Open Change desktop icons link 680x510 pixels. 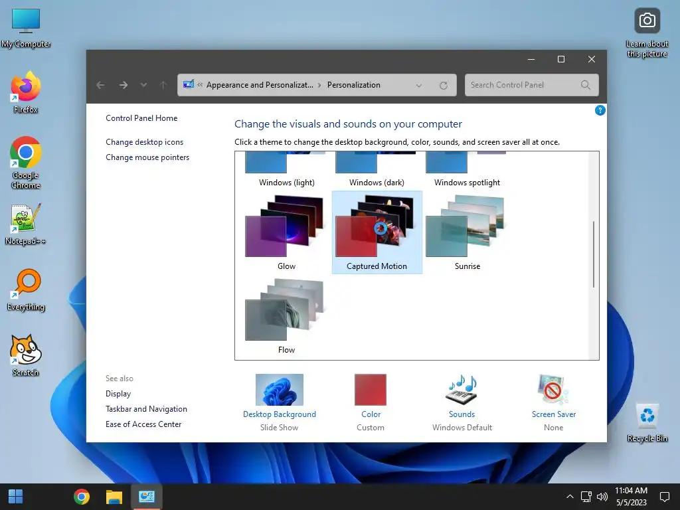tap(144, 142)
